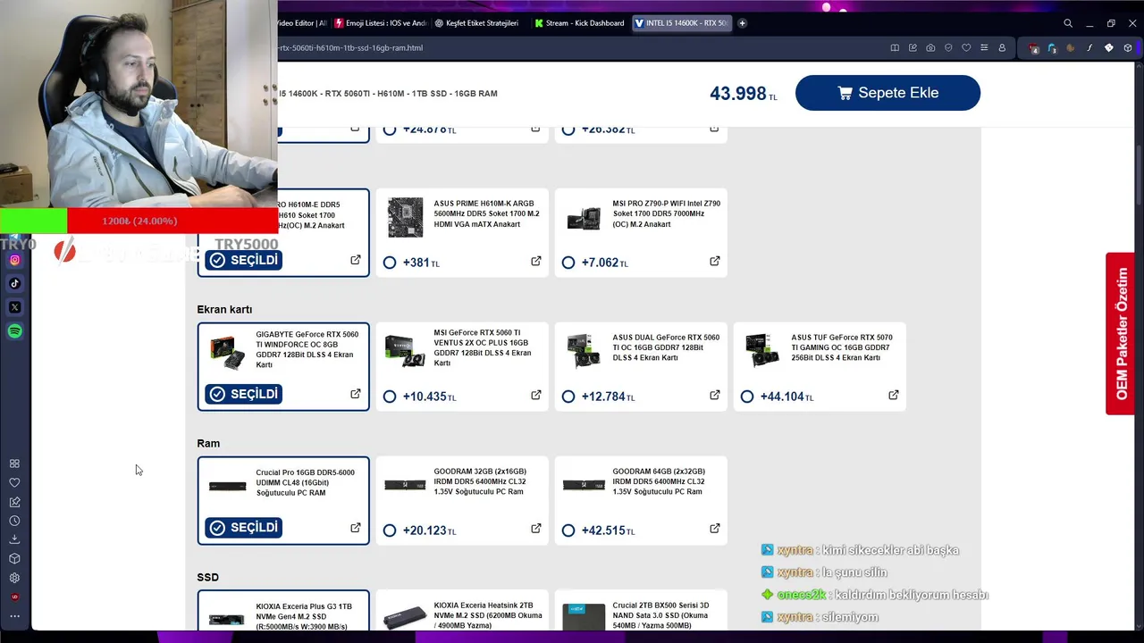Switch to the Emoji Listesi tab
The width and height of the screenshot is (1144, 643).
(380, 23)
